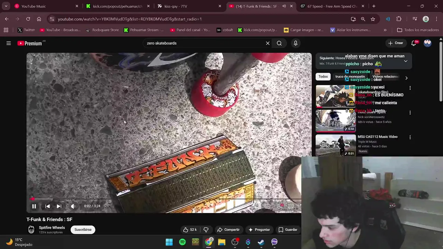Open Rodsquare Store bookmark
Image resolution: width=443 pixels, height=249 pixels.
click(x=102, y=30)
